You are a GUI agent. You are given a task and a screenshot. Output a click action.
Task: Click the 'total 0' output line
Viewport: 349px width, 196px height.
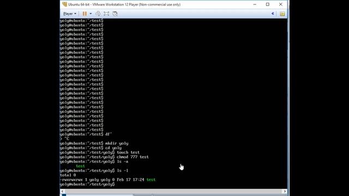click(x=68, y=175)
